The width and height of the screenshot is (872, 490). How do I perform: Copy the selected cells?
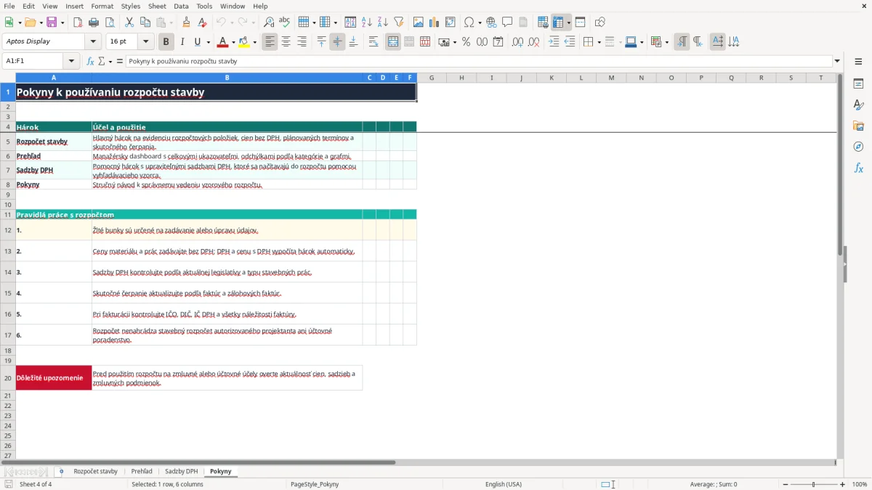point(145,23)
